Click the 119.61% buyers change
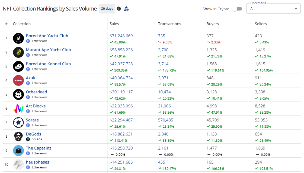Viewport: 304px width, 173px height. [217, 70]
